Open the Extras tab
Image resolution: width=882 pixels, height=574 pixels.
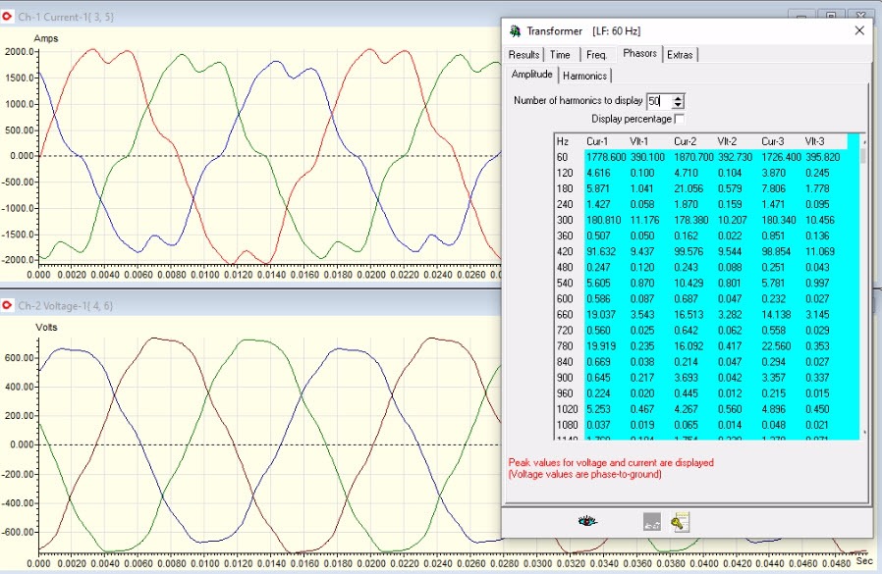coord(680,55)
